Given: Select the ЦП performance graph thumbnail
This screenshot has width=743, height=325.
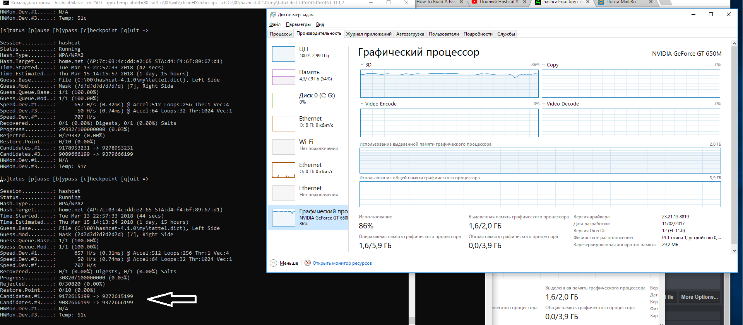Looking at the screenshot, I should (x=284, y=54).
